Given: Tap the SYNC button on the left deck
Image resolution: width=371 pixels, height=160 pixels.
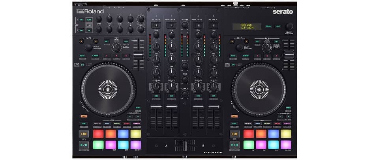Looking at the screenshot, I should pos(84,123).
